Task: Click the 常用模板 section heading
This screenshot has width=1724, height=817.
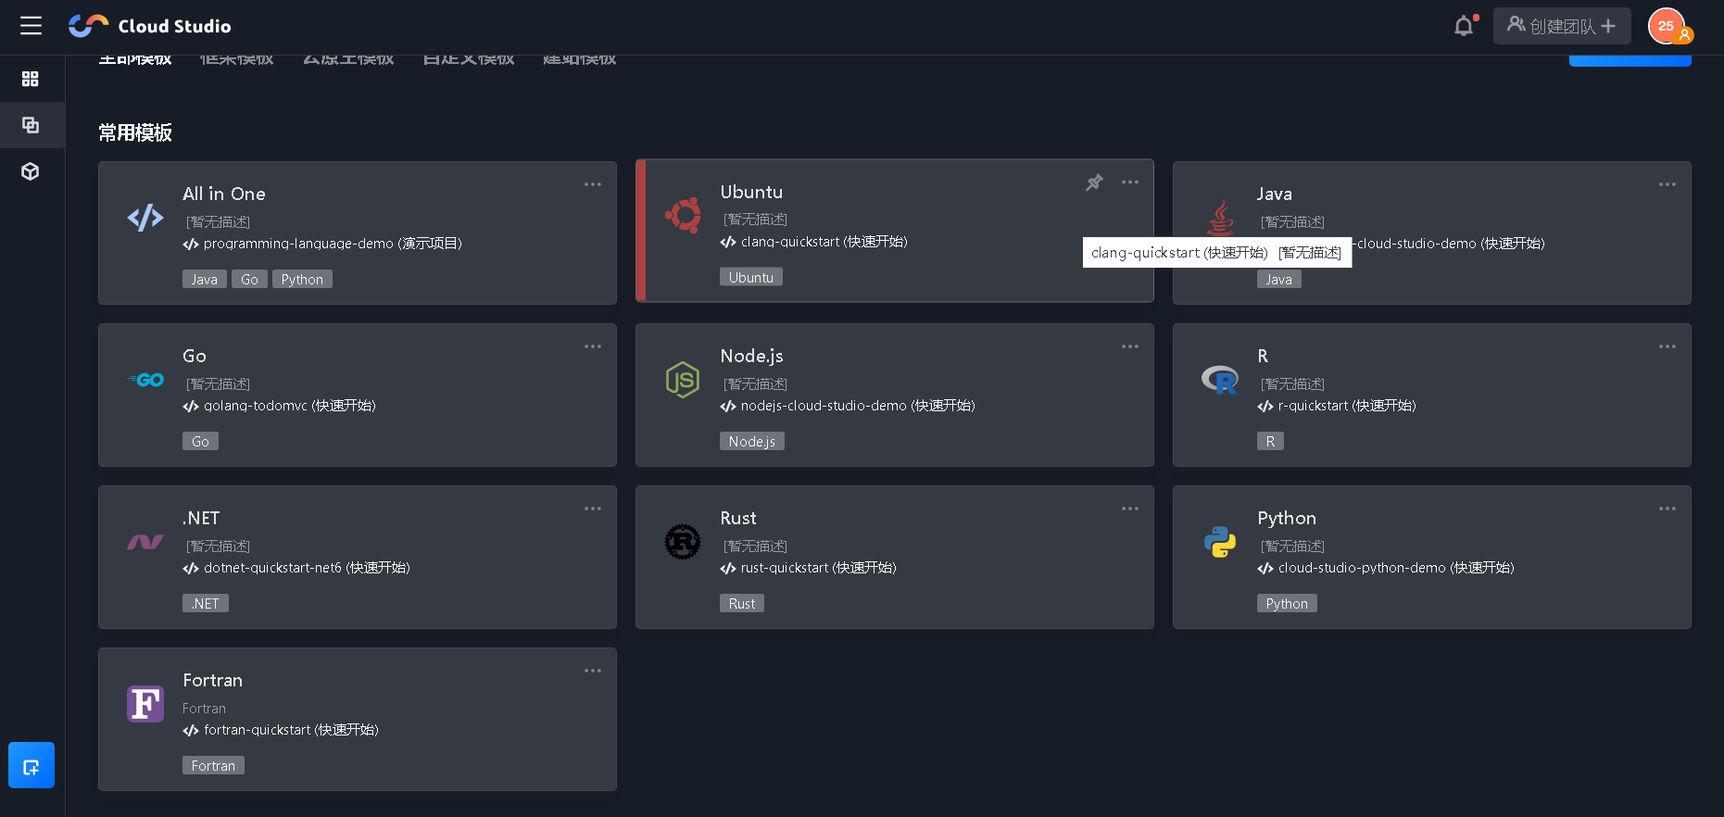Action: (135, 132)
